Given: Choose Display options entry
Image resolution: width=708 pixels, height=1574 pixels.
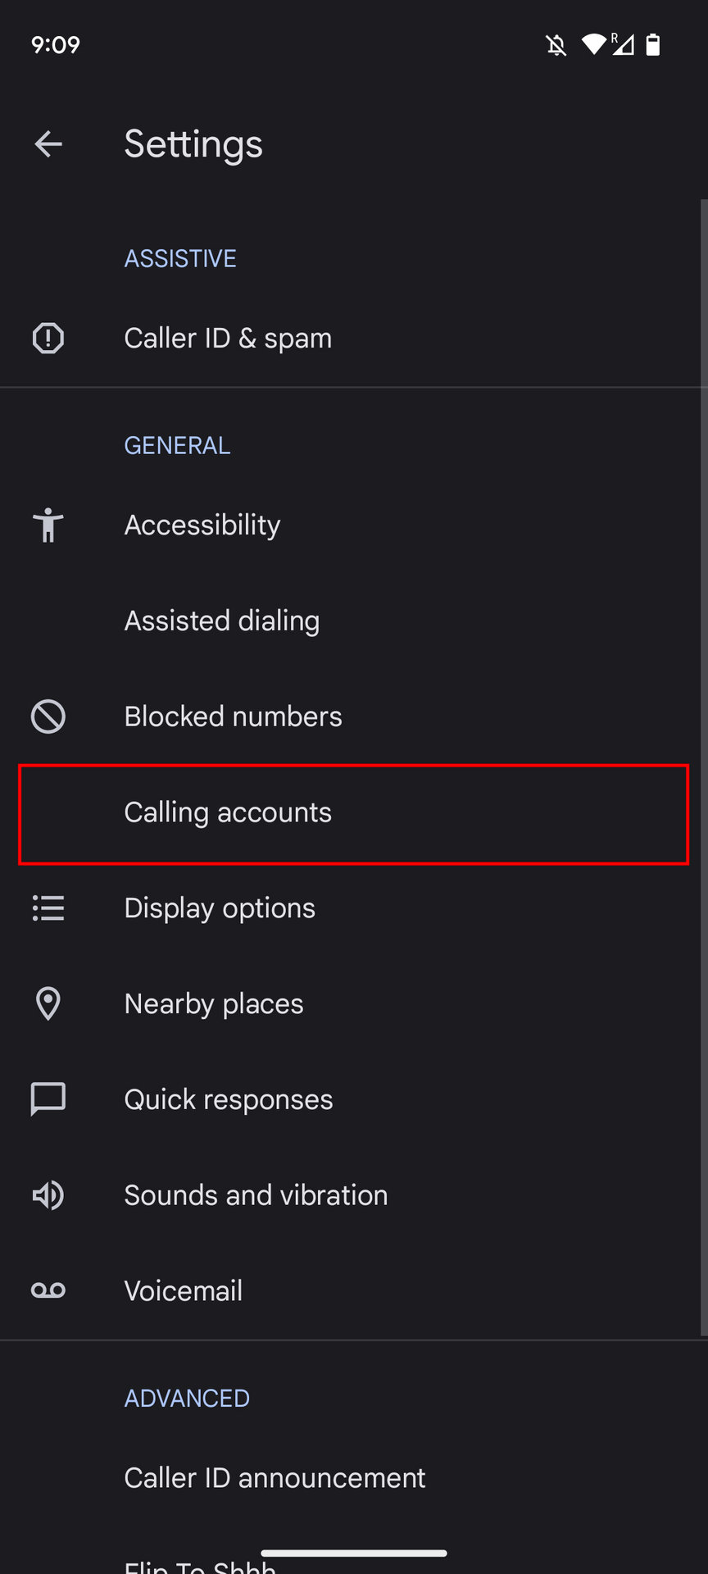Looking at the screenshot, I should (x=220, y=908).
